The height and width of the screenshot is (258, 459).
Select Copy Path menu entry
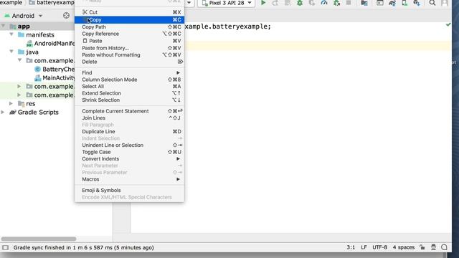[129, 27]
